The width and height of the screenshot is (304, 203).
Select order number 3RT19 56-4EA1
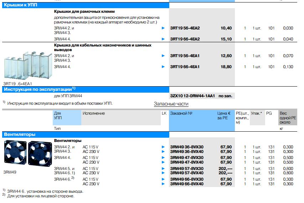[x=185, y=56]
